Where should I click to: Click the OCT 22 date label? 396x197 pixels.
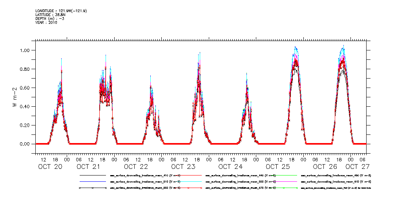pyautogui.click(x=136, y=167)
